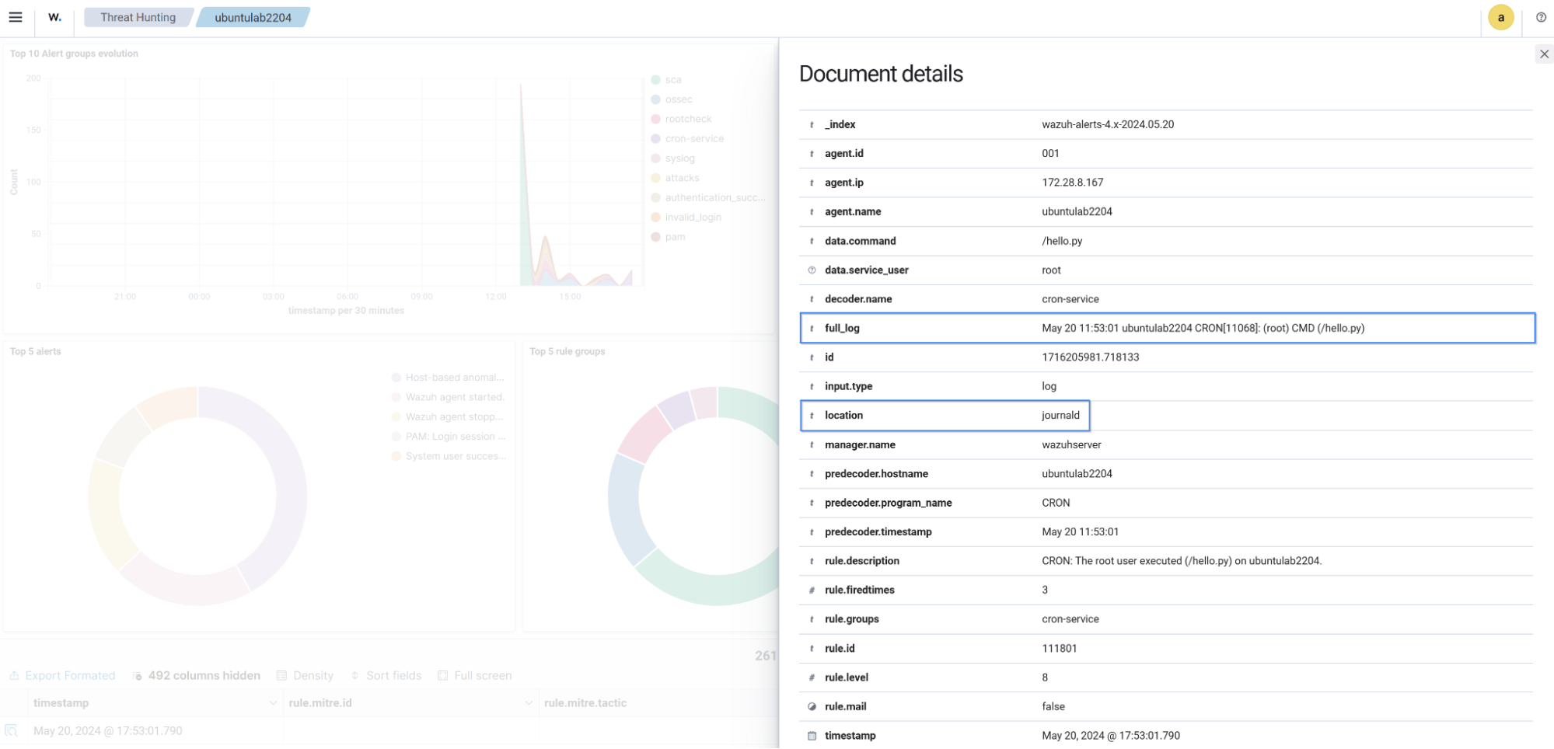The height and width of the screenshot is (749, 1554).
Task: Close the Document details panel
Action: pos(1545,54)
